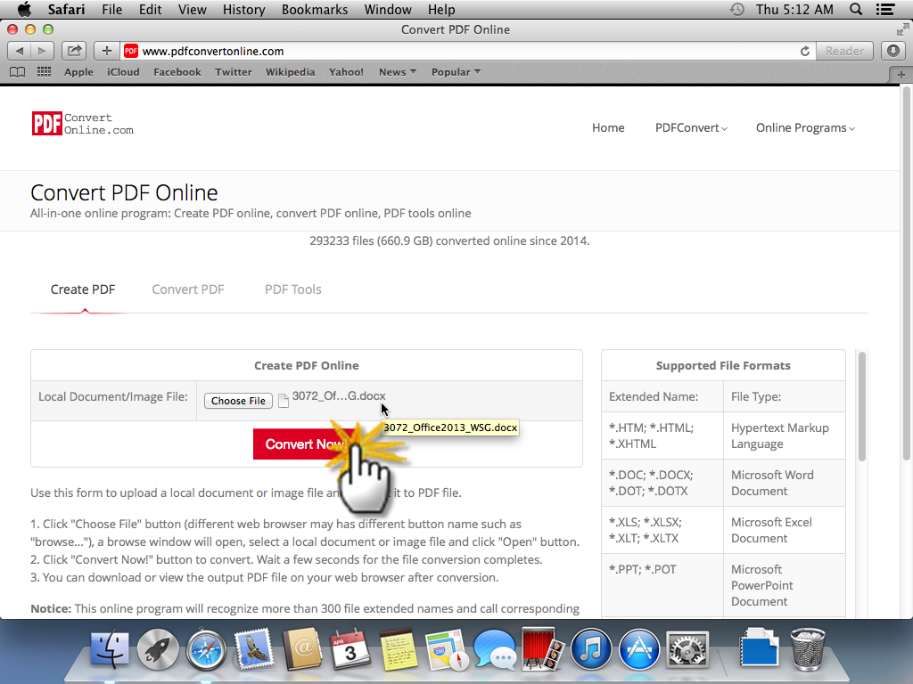Click the Supported File Formats scrollbar

point(862,406)
